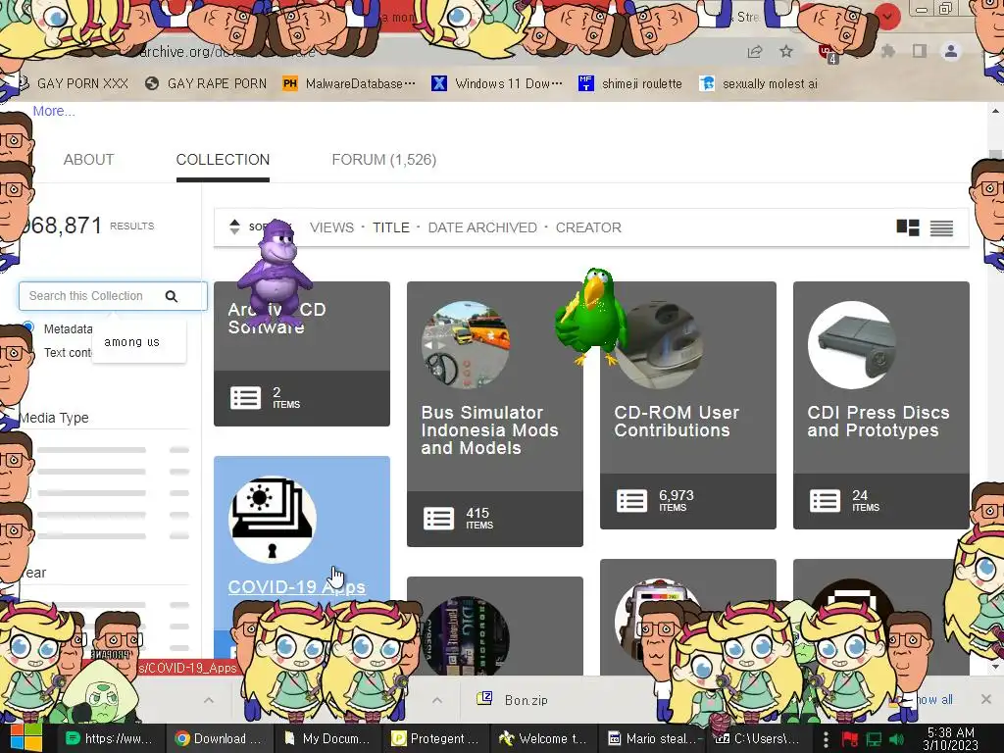The width and height of the screenshot is (1004, 753).
Task: Click the red flag tray icon
Action: pos(850,739)
